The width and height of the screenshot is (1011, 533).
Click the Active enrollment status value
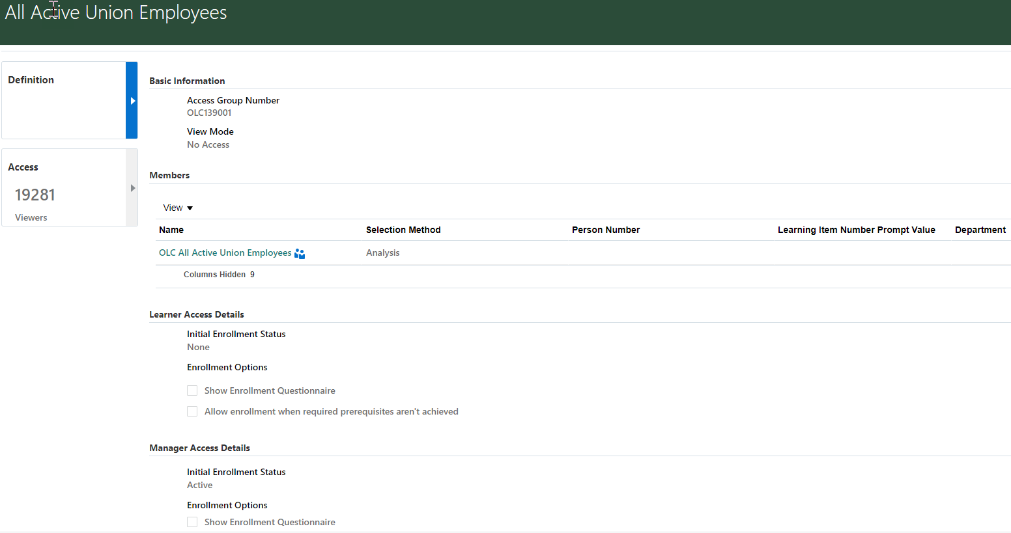[x=200, y=485]
